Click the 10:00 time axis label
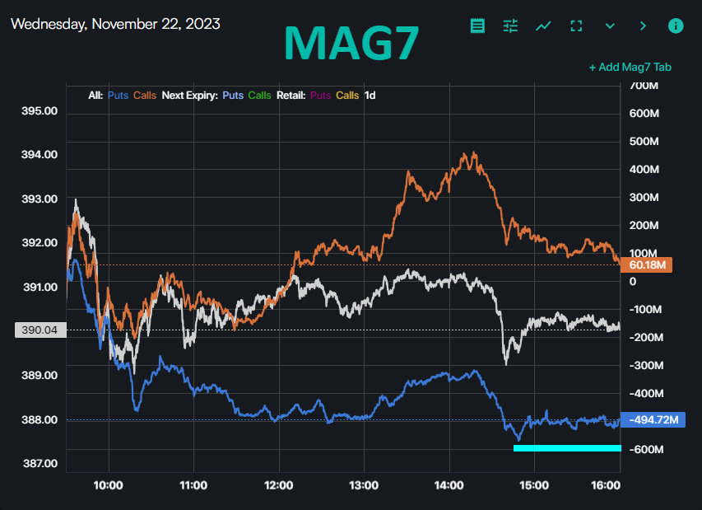The image size is (702, 510). click(x=108, y=485)
